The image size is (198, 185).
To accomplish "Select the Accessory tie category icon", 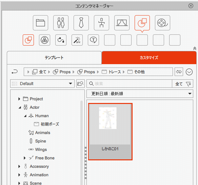I will (81, 23).
